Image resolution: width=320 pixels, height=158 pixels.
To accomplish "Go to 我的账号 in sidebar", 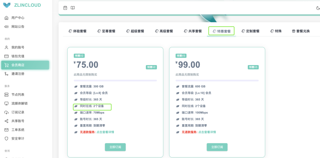I will point(18,47).
